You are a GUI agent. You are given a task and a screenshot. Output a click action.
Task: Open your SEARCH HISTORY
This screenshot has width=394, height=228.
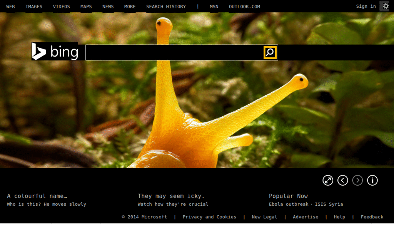click(x=166, y=6)
